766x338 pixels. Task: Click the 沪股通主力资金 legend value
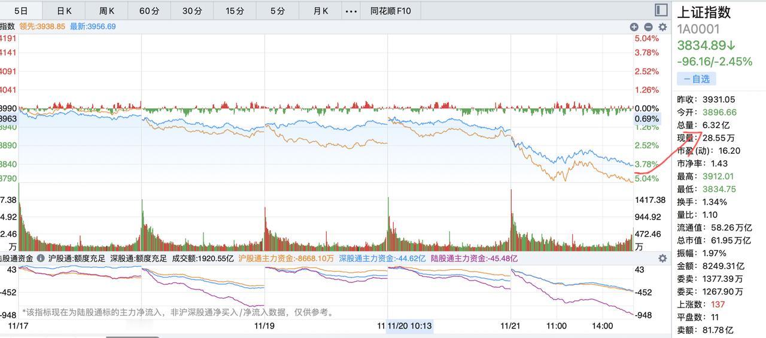pyautogui.click(x=286, y=258)
